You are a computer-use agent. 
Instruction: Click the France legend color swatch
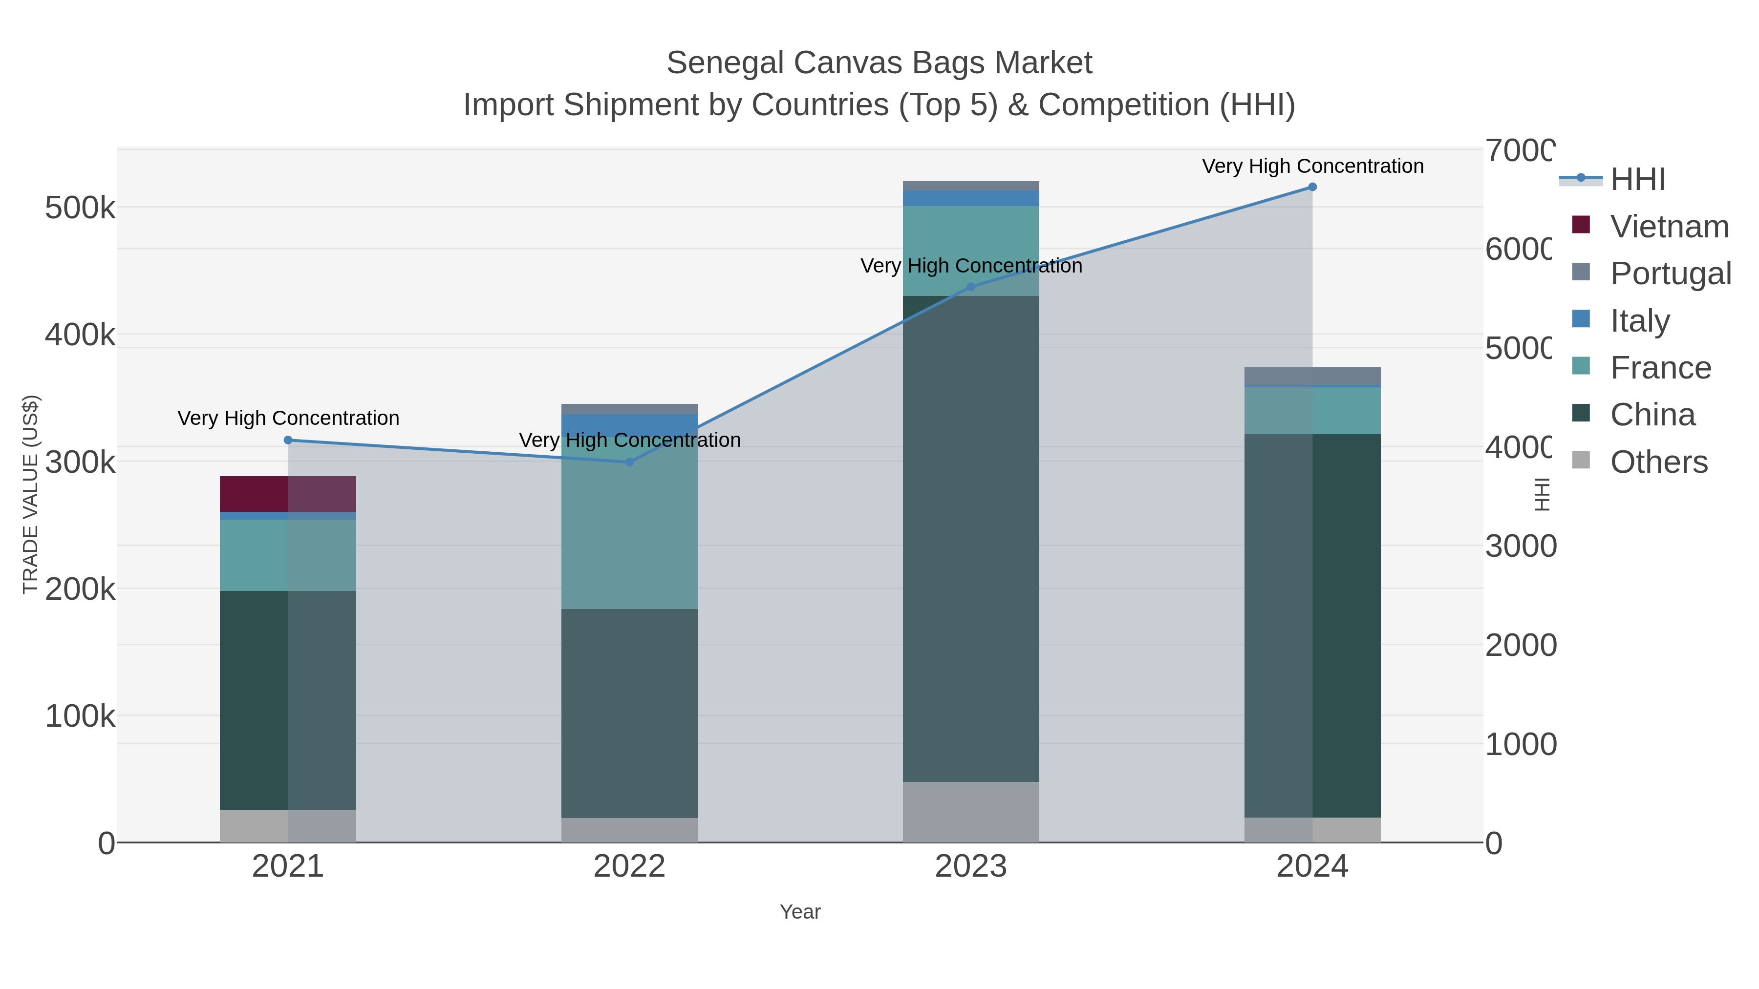(1581, 366)
